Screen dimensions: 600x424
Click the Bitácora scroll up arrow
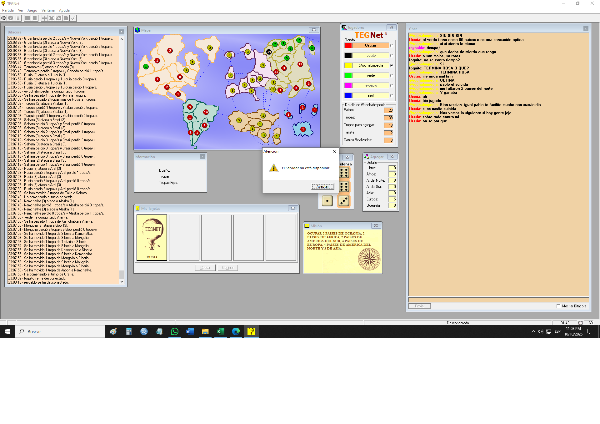tap(122, 39)
